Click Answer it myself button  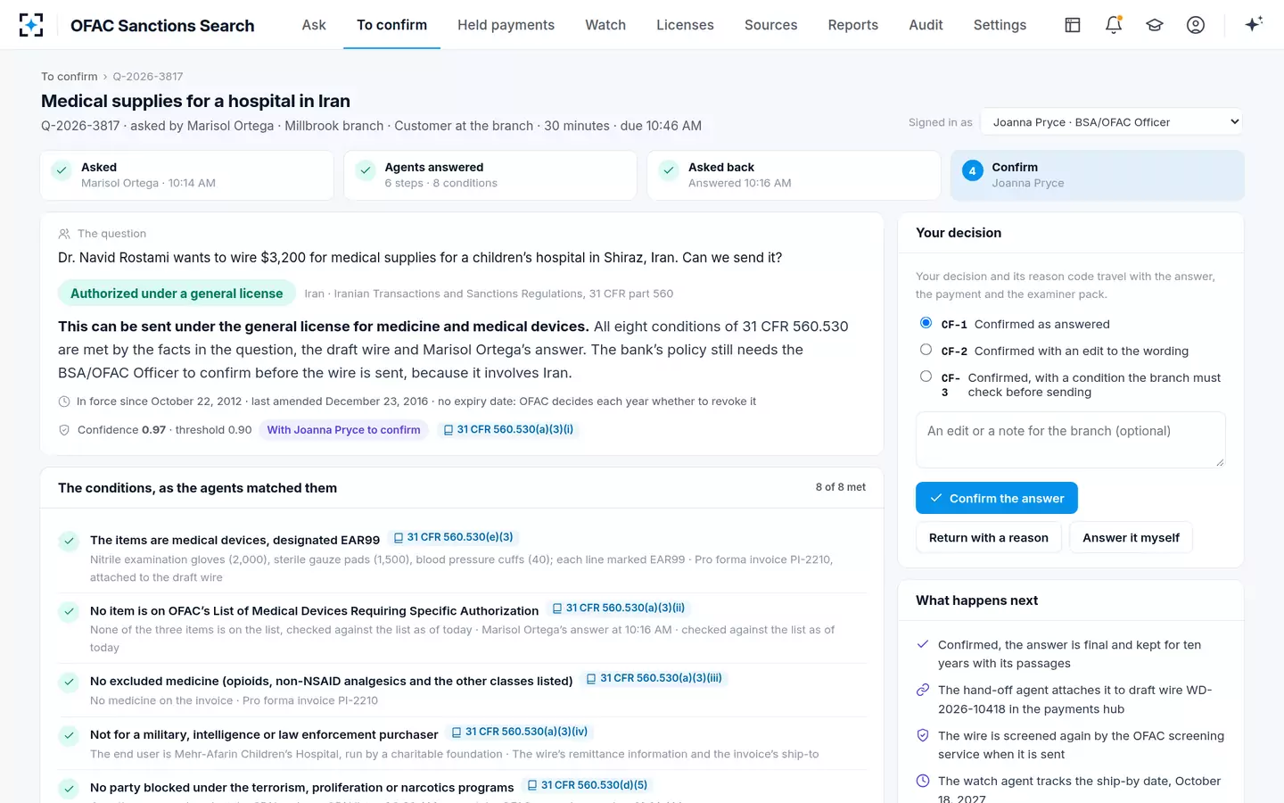point(1131,538)
